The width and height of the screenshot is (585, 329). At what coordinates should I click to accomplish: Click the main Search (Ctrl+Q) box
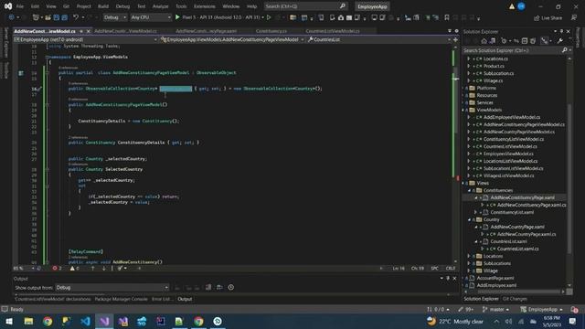[305, 6]
